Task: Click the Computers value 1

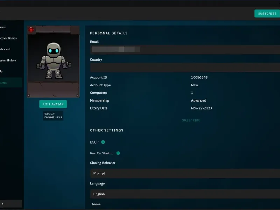Action: [192, 93]
